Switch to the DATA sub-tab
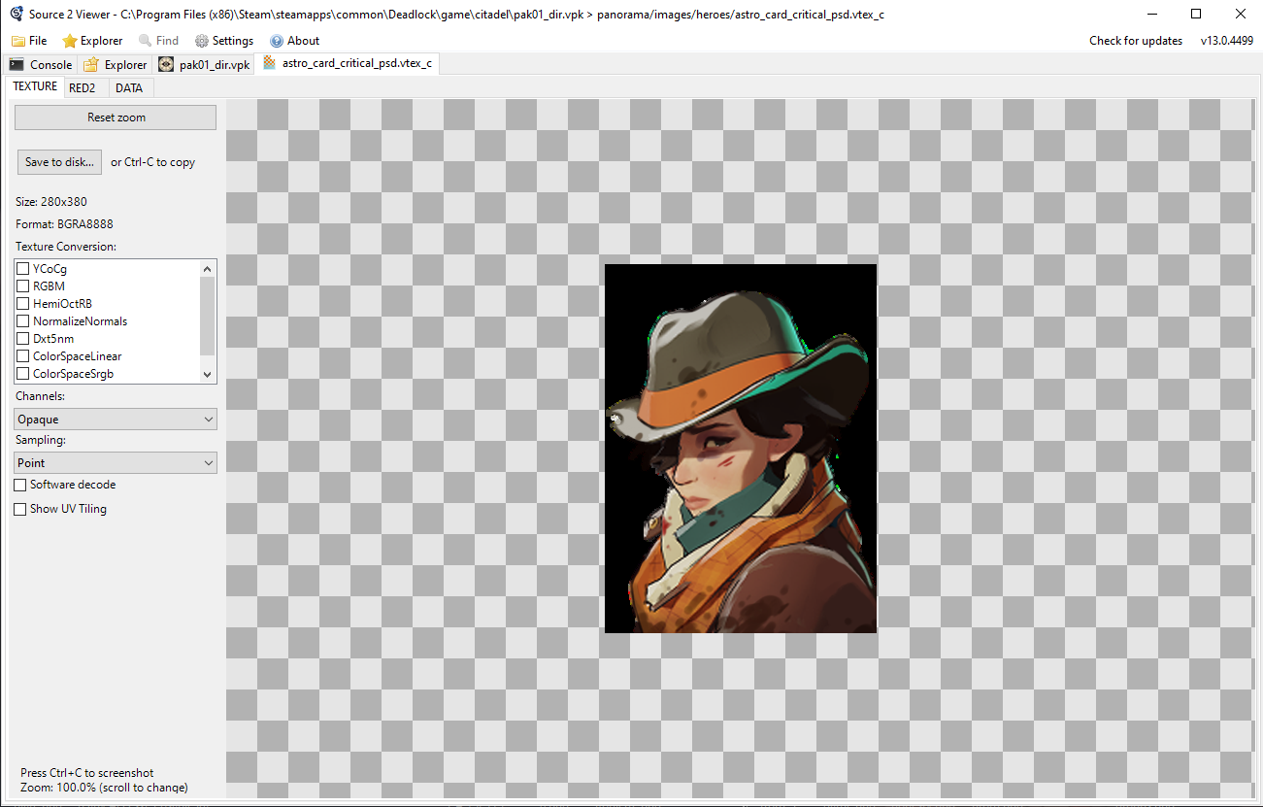The height and width of the screenshot is (807, 1263). tap(129, 87)
